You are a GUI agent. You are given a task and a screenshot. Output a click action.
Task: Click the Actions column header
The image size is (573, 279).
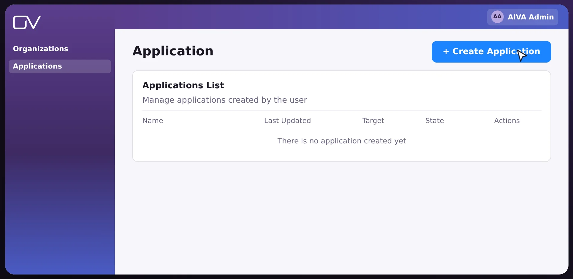pyautogui.click(x=507, y=121)
